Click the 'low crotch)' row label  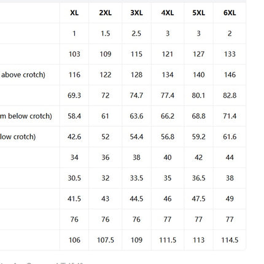coord(18,137)
